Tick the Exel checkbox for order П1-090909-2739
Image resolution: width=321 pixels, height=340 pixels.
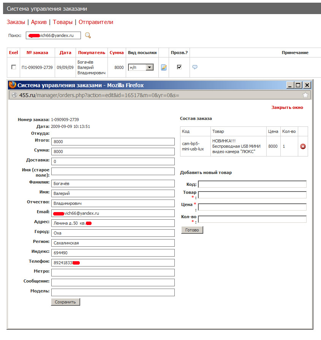pyautogui.click(x=14, y=67)
